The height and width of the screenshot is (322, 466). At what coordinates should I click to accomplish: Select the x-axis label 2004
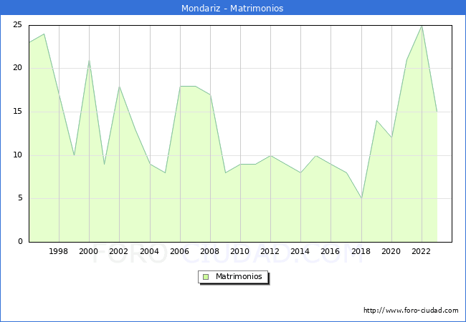150,251
